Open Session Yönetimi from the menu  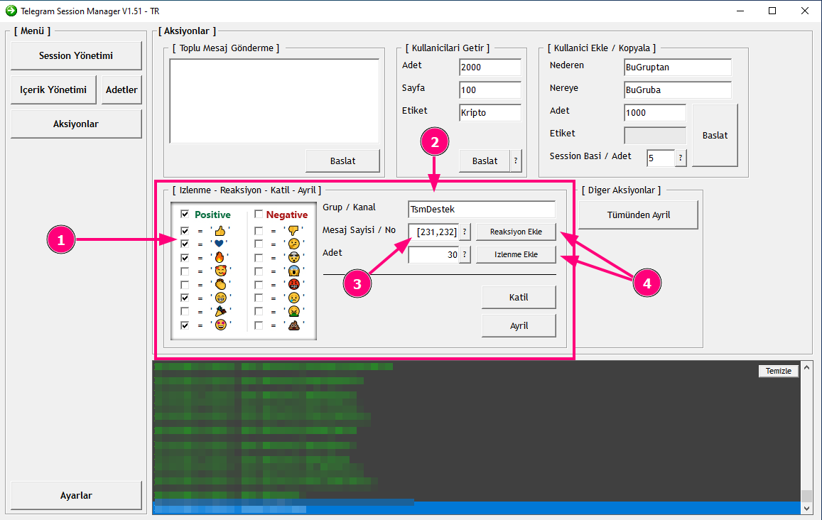click(x=76, y=55)
